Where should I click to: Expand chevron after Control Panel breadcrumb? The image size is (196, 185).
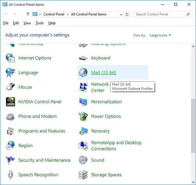68,15
